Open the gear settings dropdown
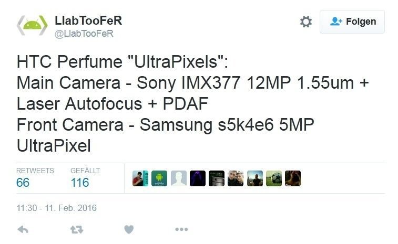The image size is (398, 244). (x=306, y=22)
